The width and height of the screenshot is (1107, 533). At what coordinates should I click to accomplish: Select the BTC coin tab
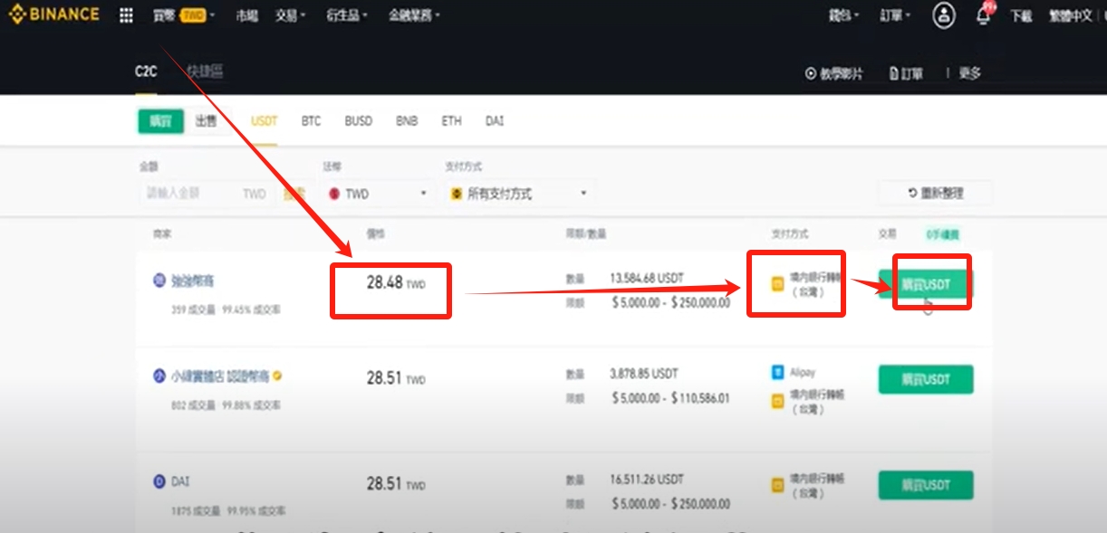(x=311, y=121)
